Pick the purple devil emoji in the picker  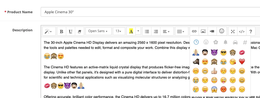tap(214, 52)
